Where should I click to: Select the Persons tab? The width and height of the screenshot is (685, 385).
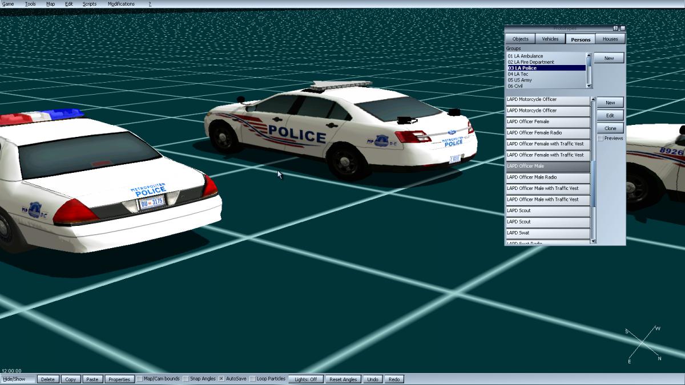click(581, 39)
